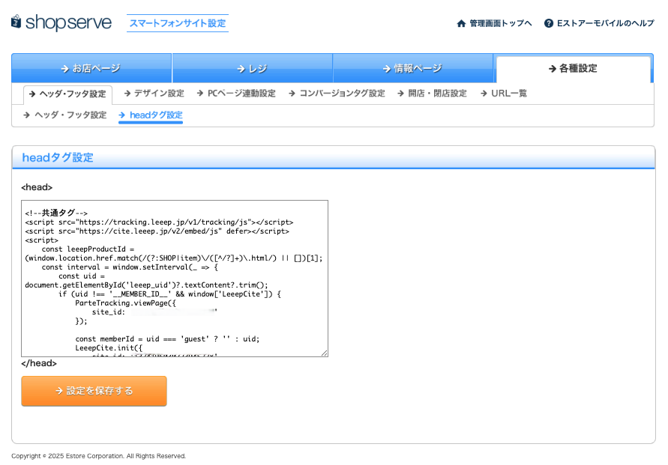Image resolution: width=668 pixels, height=465 pixels.
Task: Select the 各種設定 tab
Action: click(573, 68)
